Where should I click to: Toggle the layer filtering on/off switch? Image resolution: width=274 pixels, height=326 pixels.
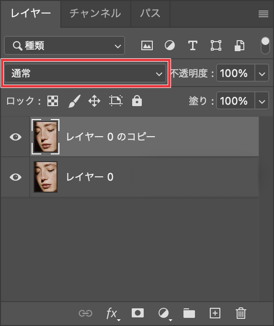click(265, 45)
